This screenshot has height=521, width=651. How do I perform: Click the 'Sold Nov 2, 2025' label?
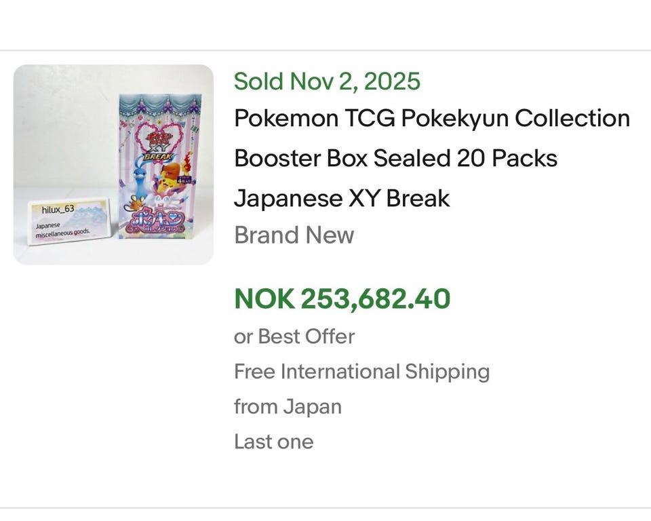(x=327, y=81)
